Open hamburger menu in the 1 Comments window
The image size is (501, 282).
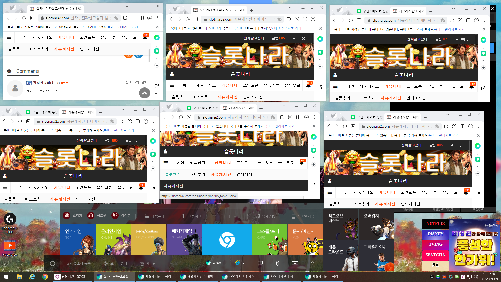[9, 37]
